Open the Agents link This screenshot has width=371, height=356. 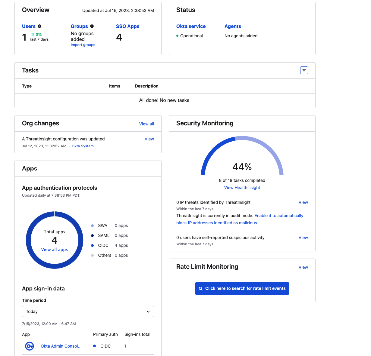[233, 26]
